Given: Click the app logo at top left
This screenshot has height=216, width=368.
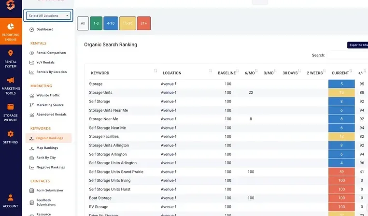Looking at the screenshot, I should 11,5.
